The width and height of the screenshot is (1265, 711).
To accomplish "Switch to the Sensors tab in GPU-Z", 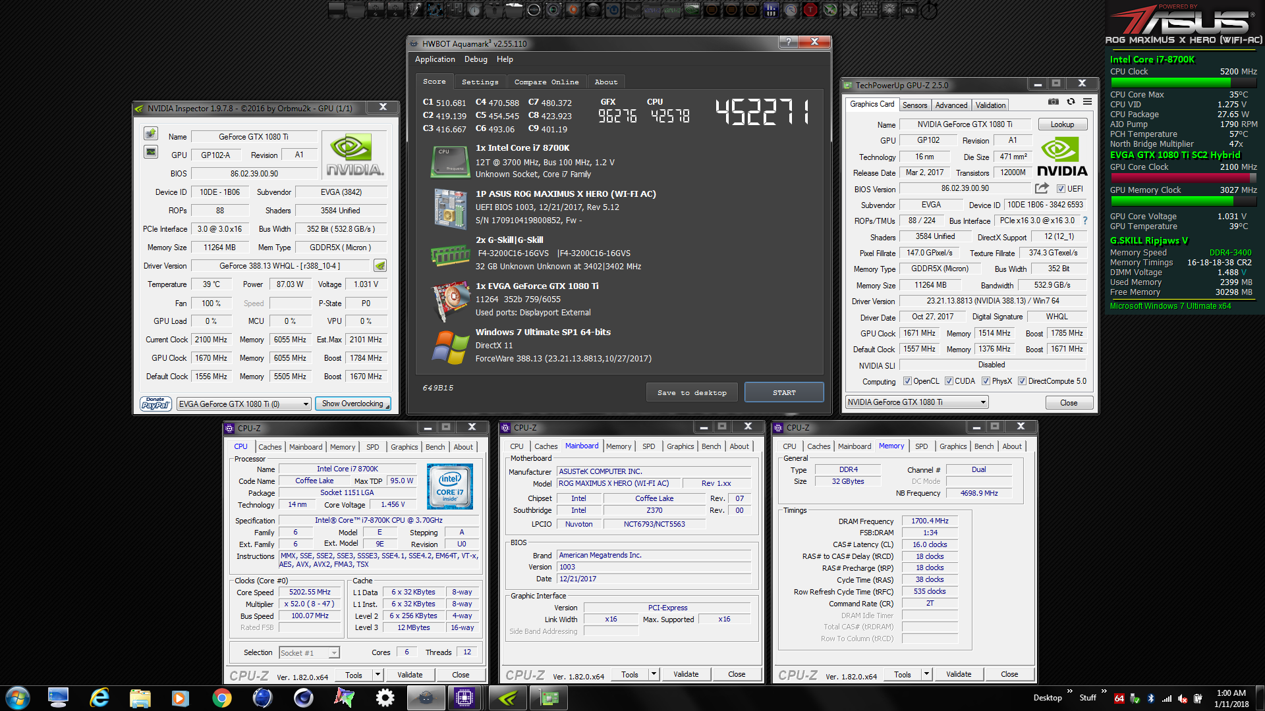I will [x=914, y=105].
